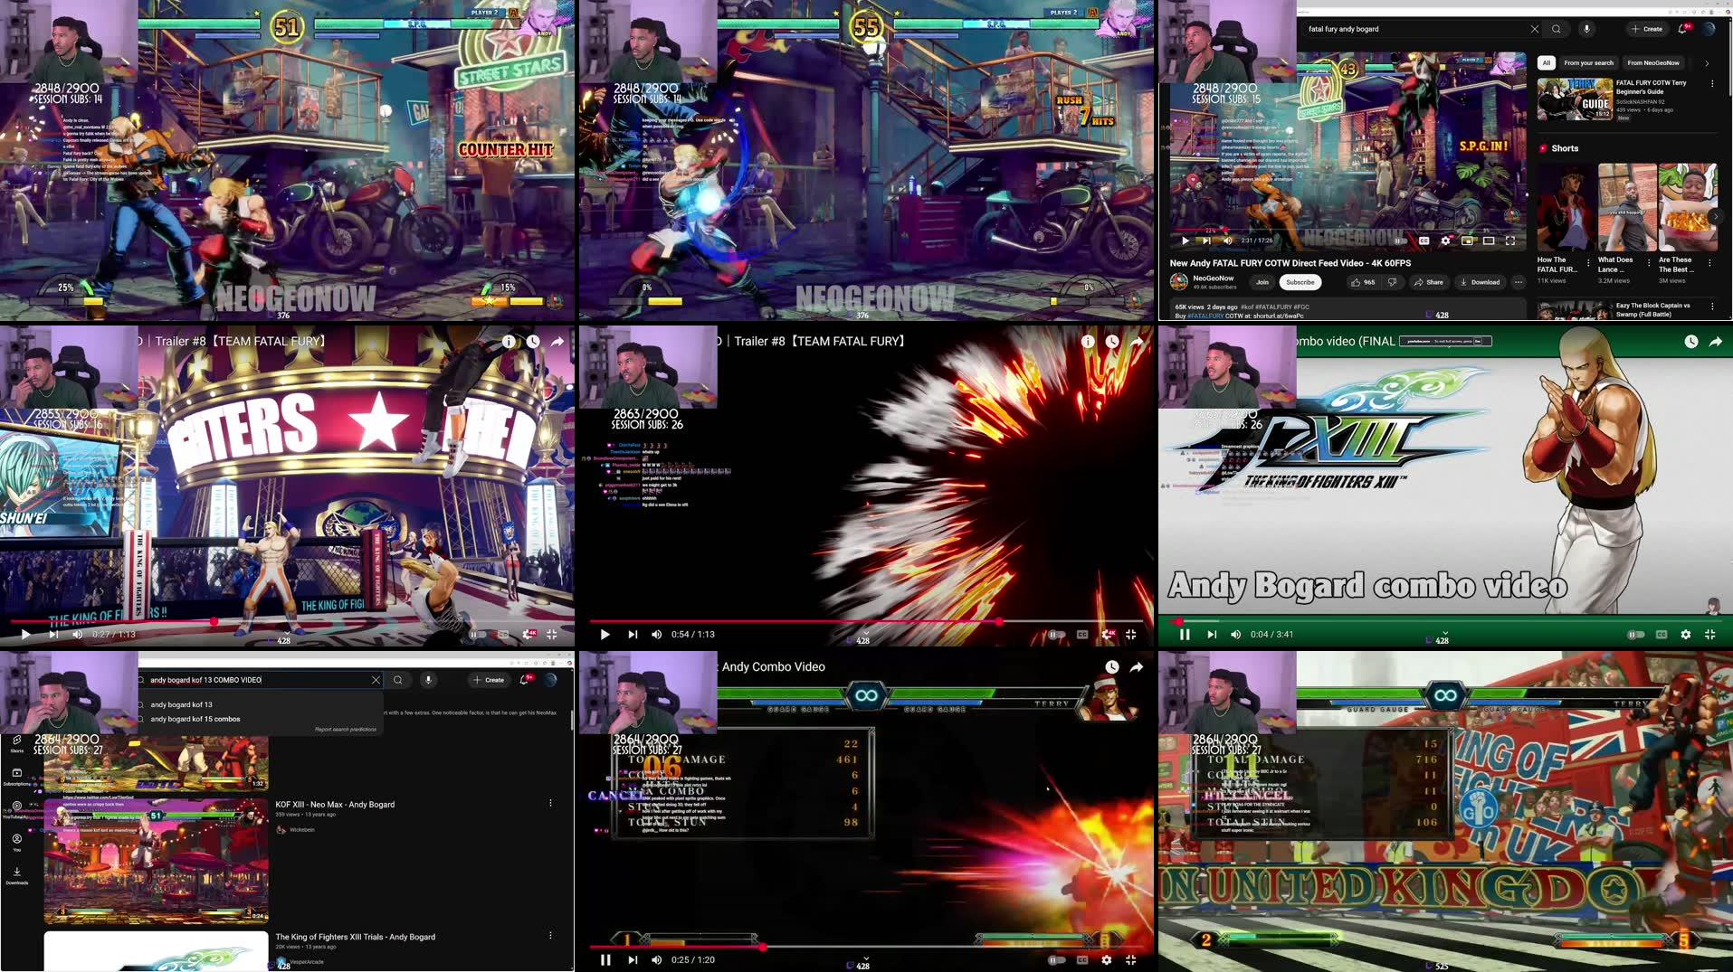Image resolution: width=1733 pixels, height=972 pixels.
Task: Pick suggestion 'andy bogard kof 15 combos'
Action: pyautogui.click(x=195, y=719)
